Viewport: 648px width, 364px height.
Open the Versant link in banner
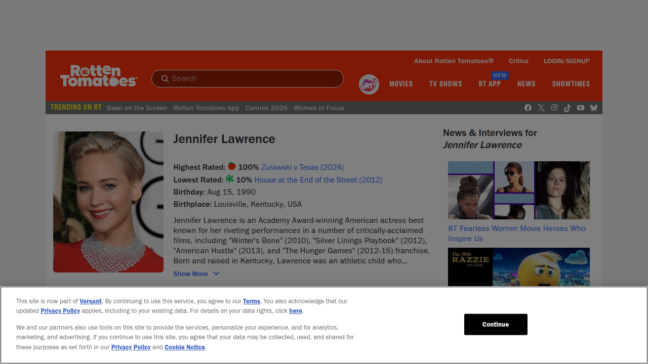(91, 301)
